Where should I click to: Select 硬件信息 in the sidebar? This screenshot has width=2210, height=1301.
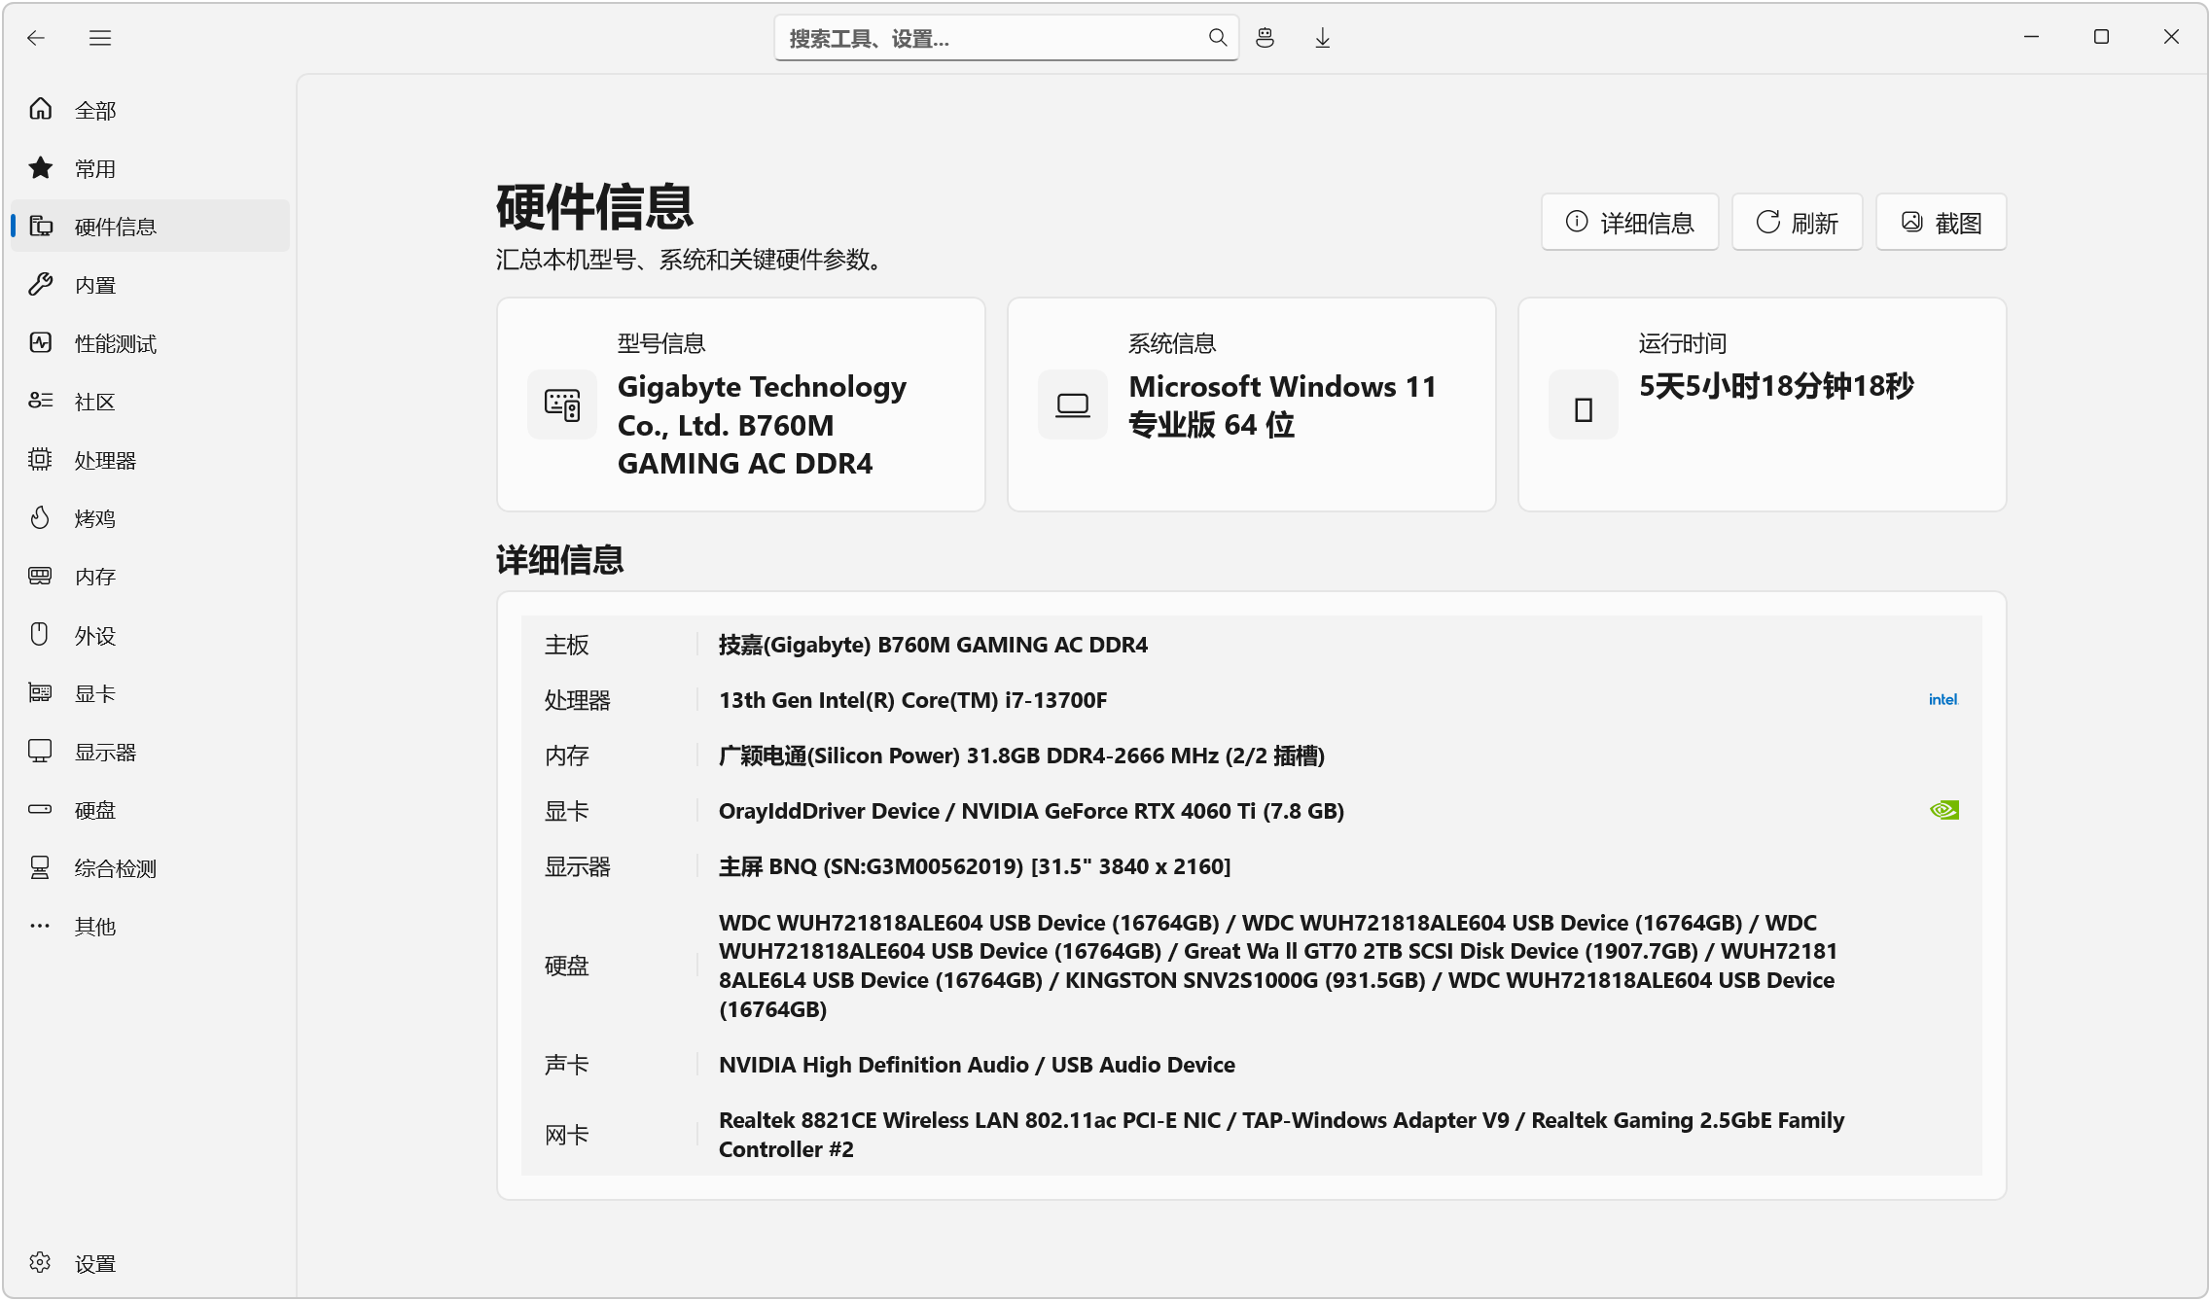pos(151,226)
